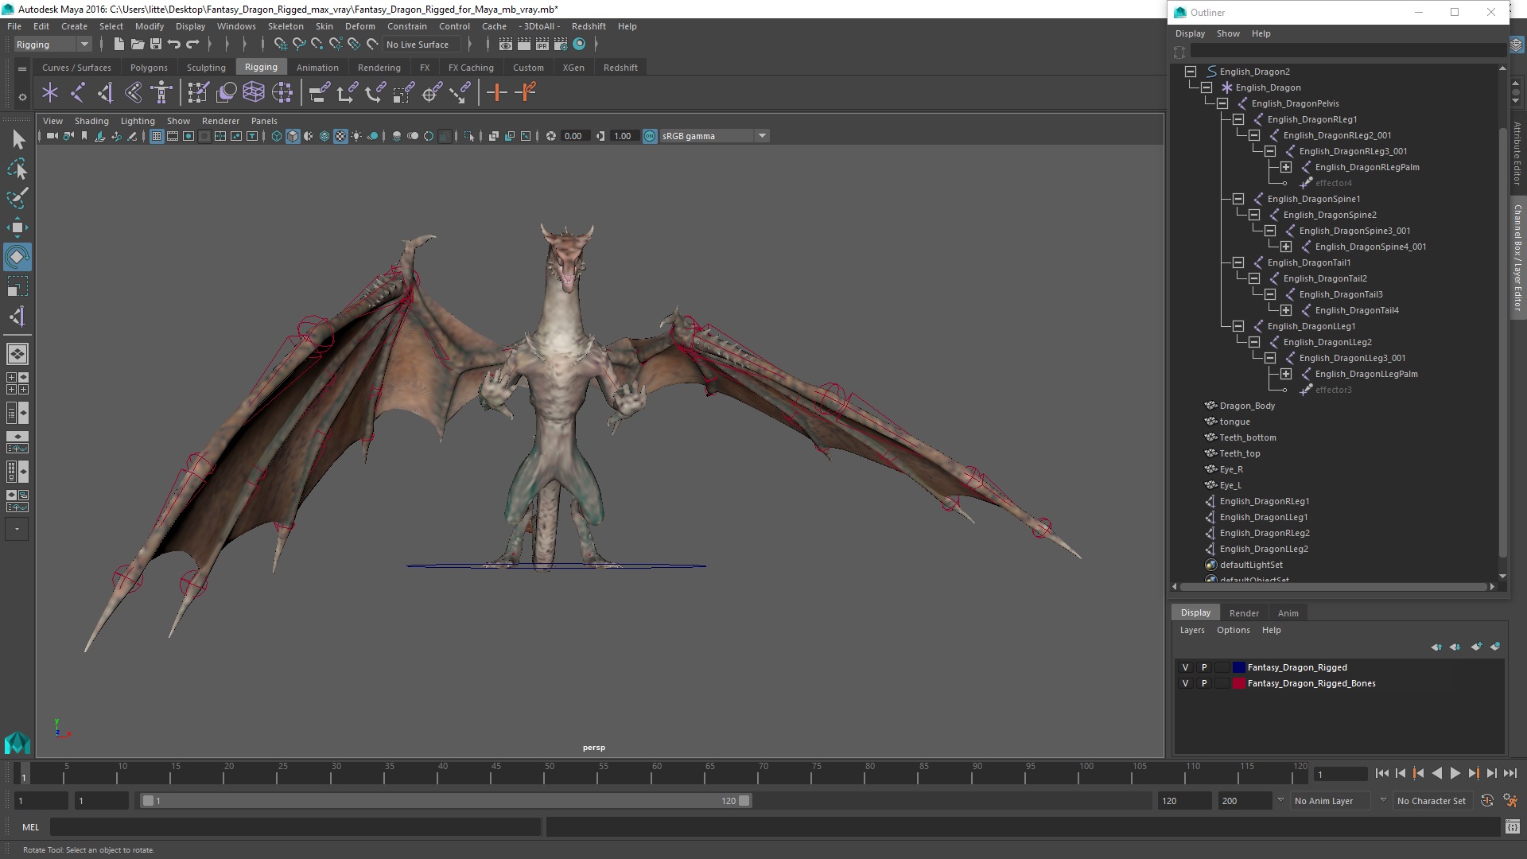Toggle playback P of Fantasy_Dragon_Rigged layer
This screenshot has width=1527, height=859.
1204,667
